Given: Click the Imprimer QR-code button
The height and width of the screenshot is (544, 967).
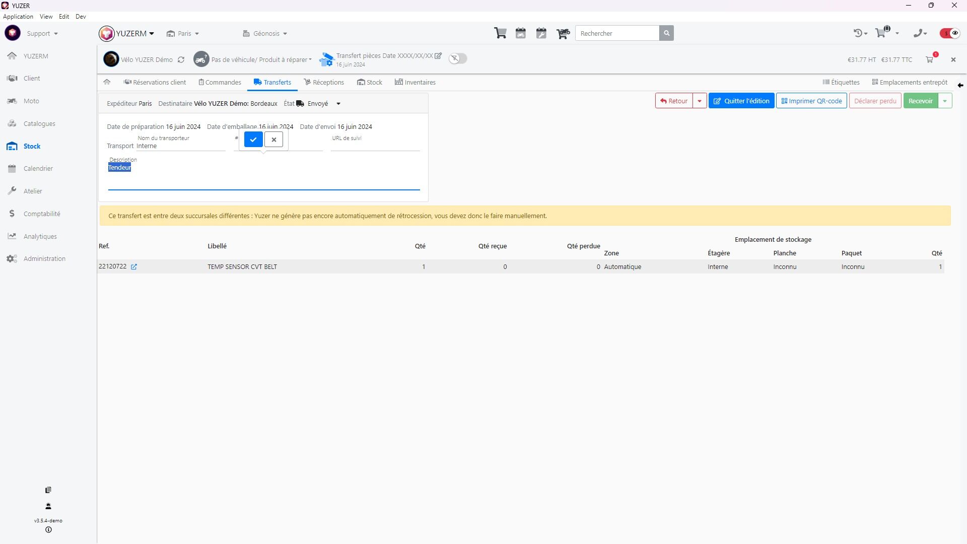Looking at the screenshot, I should 811,101.
